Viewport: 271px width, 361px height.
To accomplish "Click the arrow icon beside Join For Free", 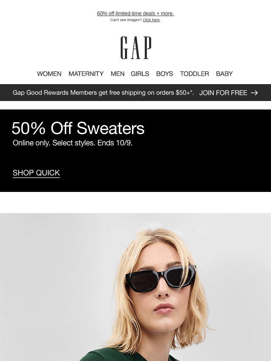I will coord(254,93).
